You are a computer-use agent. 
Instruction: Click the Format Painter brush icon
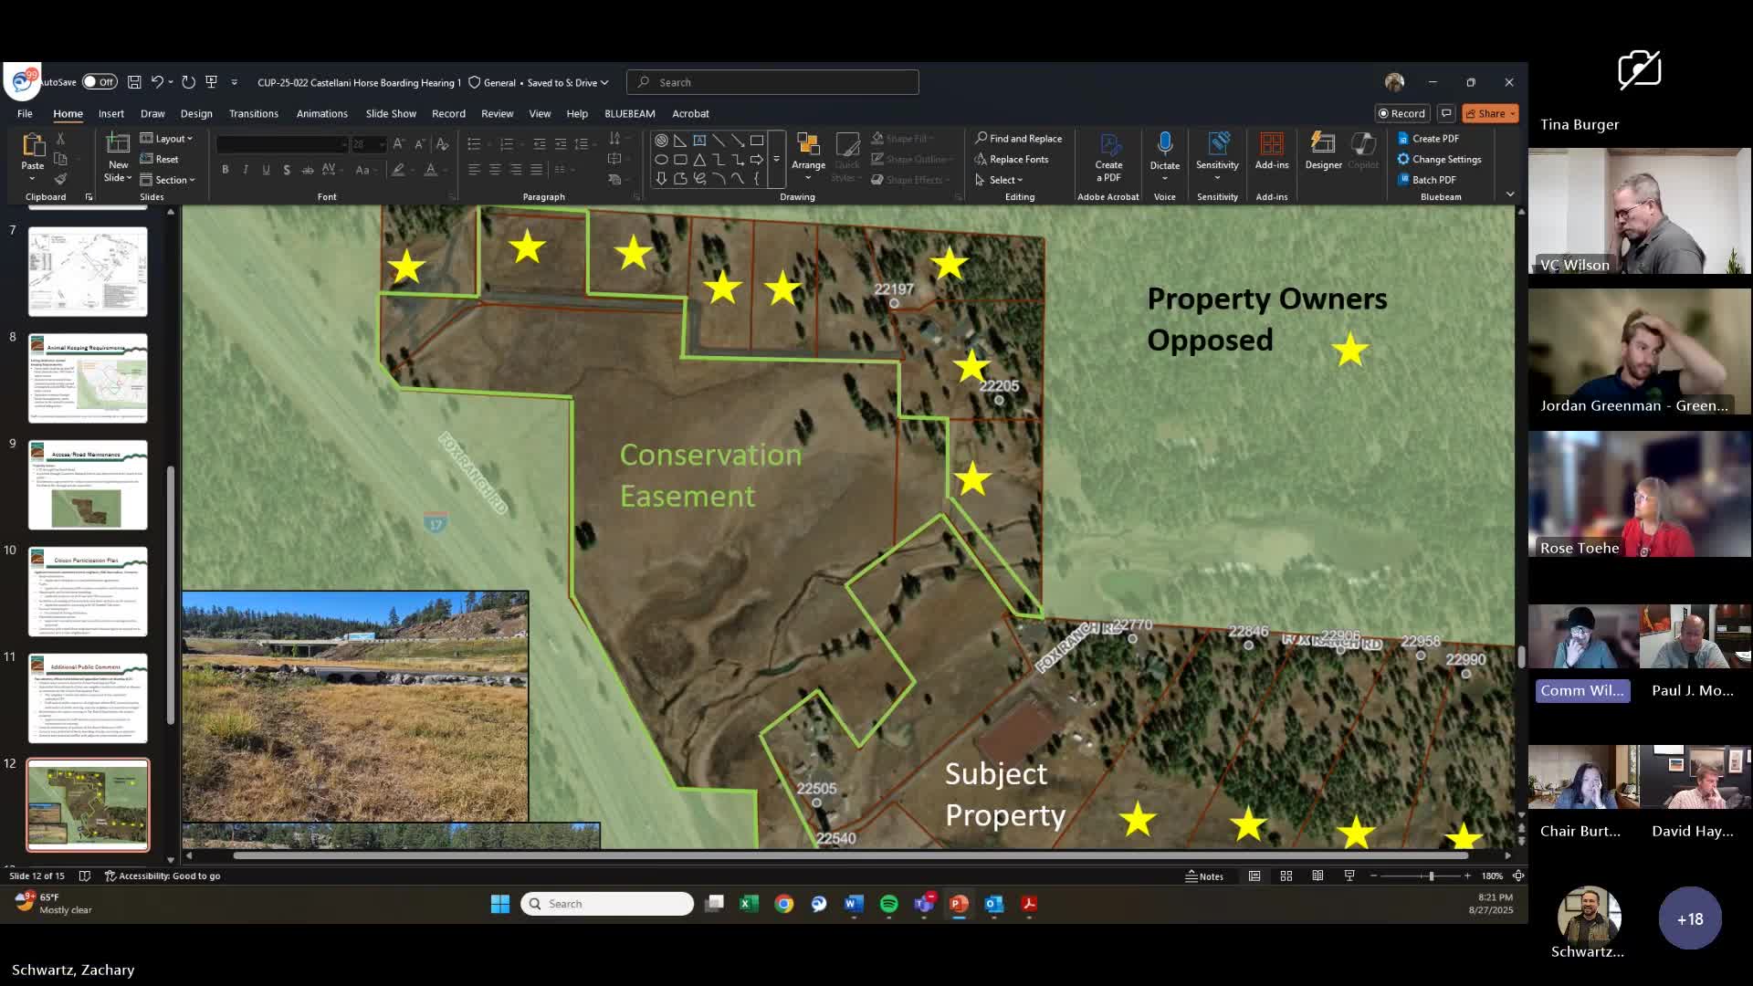60,179
